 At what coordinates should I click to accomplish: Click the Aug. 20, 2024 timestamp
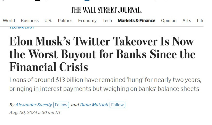tap(35, 112)
